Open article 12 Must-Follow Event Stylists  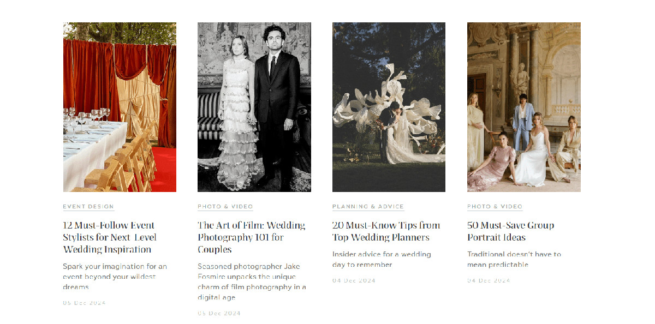coord(110,237)
